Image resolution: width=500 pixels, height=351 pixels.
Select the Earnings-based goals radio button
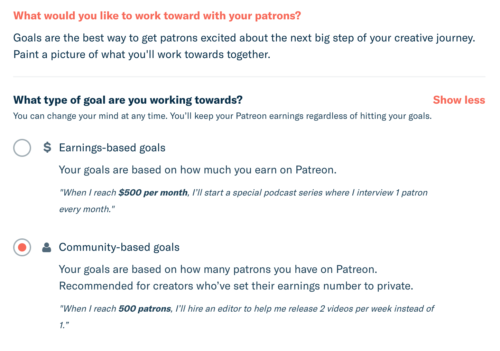[22, 148]
